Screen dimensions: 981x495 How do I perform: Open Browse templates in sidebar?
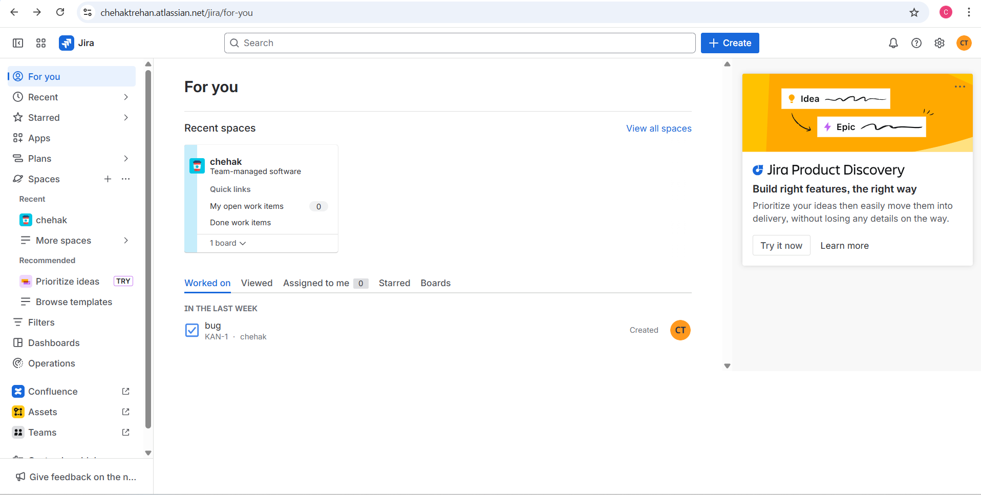(x=72, y=302)
